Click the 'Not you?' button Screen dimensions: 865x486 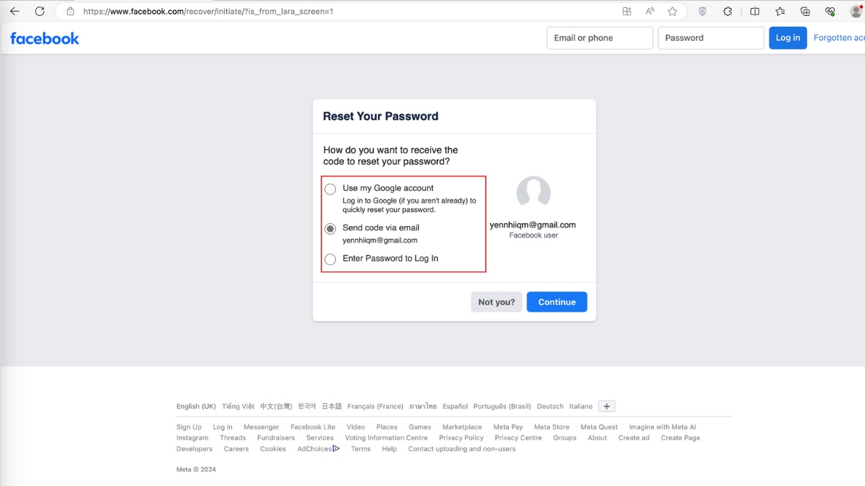click(x=496, y=302)
